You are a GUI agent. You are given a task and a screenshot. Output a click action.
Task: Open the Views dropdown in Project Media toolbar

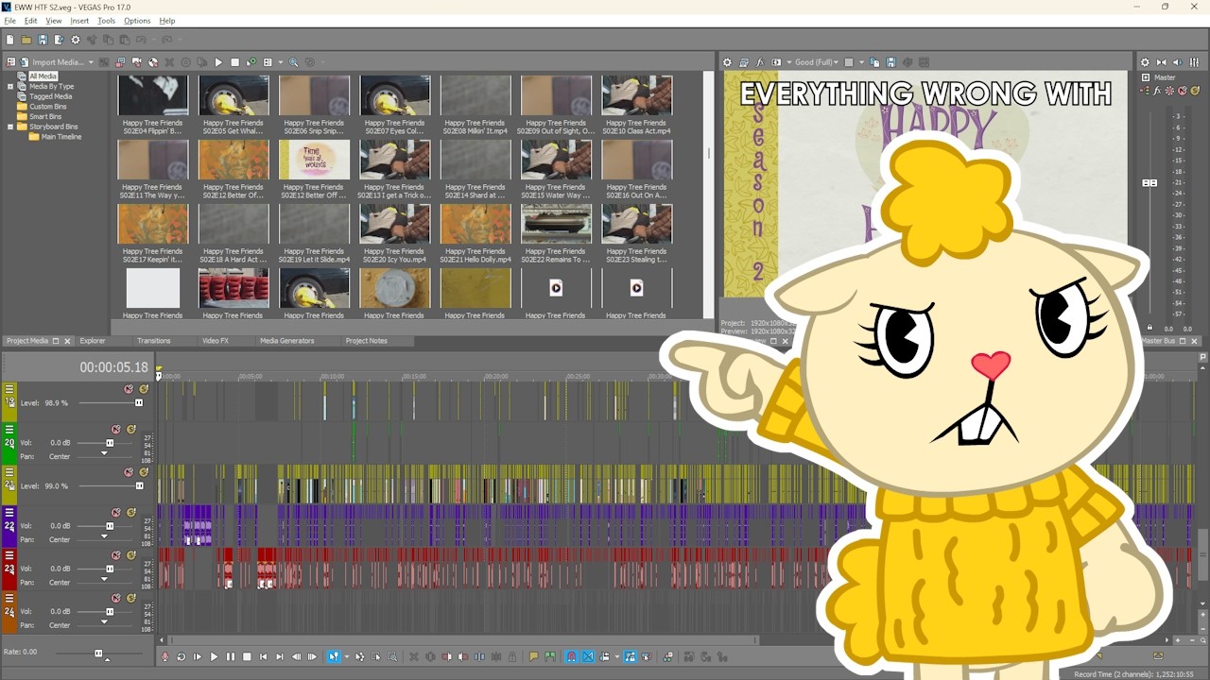tap(281, 62)
